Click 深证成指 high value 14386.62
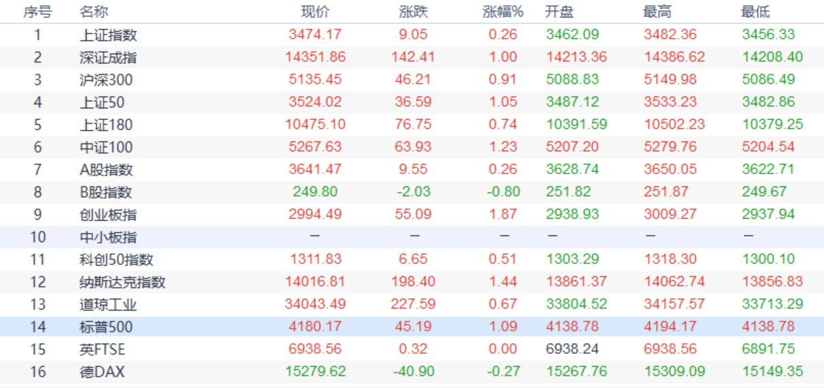Image resolution: width=824 pixels, height=388 pixels. (x=674, y=56)
